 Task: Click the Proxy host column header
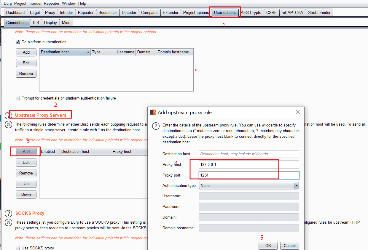point(129,152)
